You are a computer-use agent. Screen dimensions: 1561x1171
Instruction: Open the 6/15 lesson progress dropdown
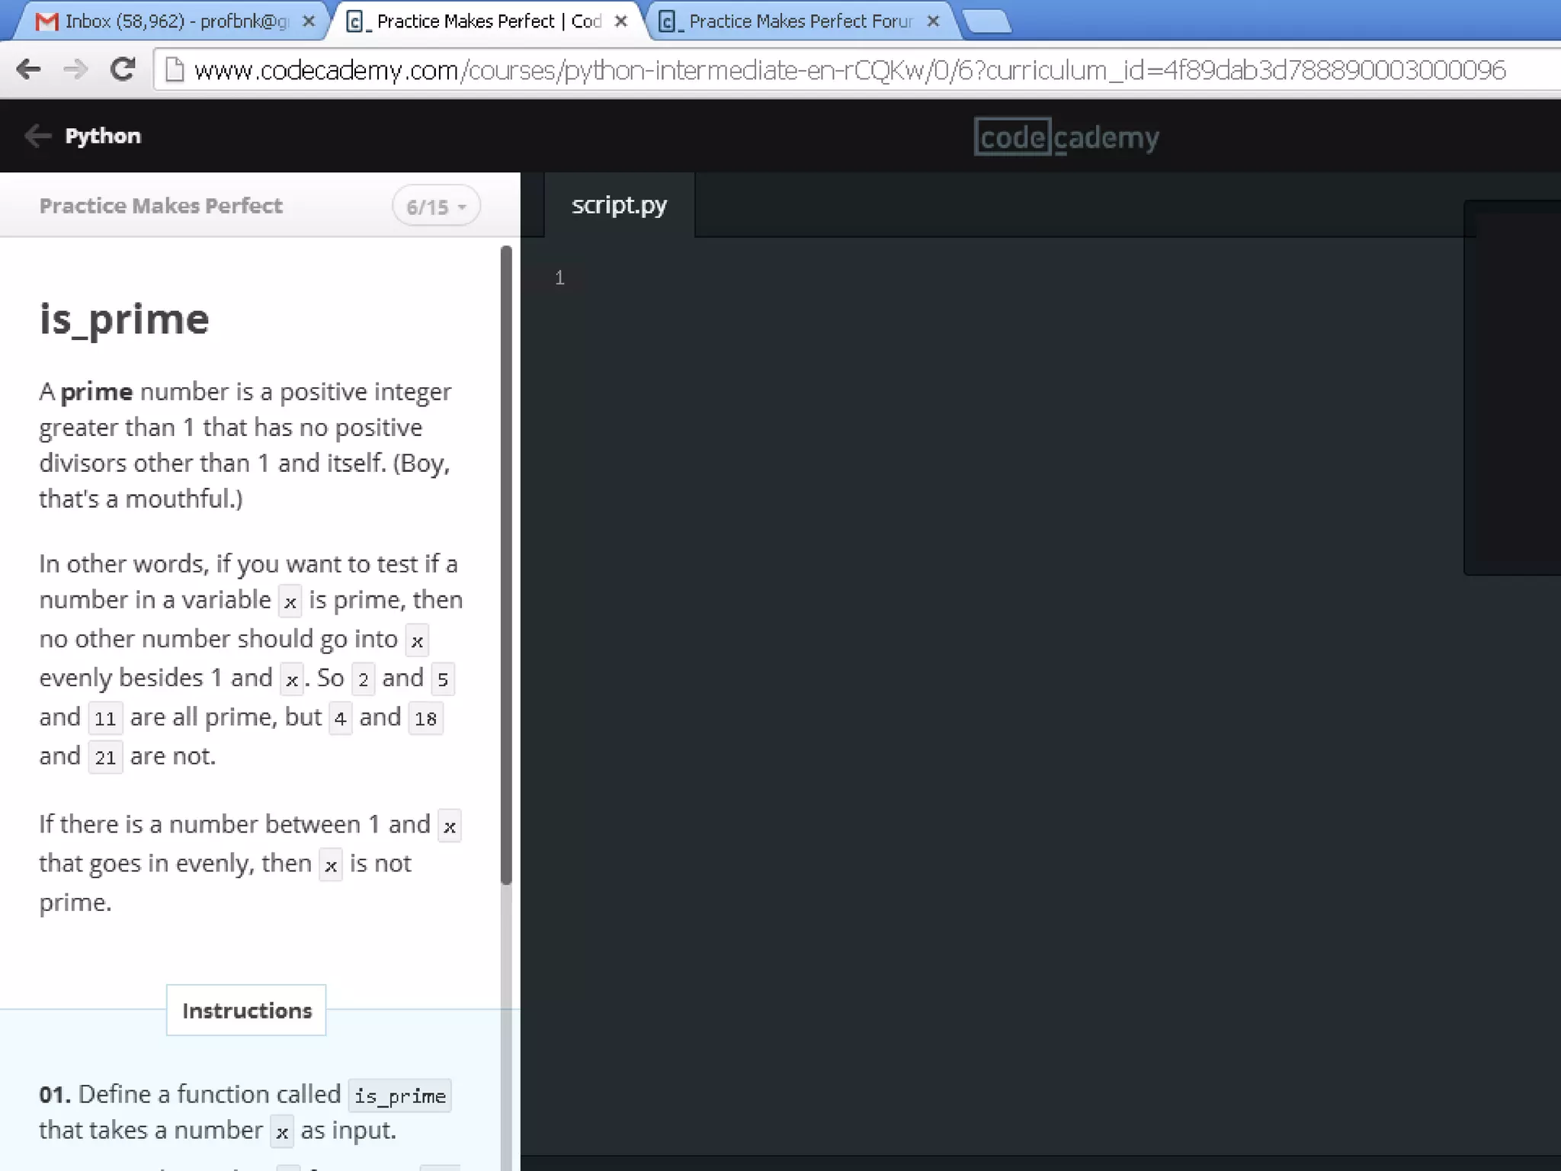click(x=436, y=206)
